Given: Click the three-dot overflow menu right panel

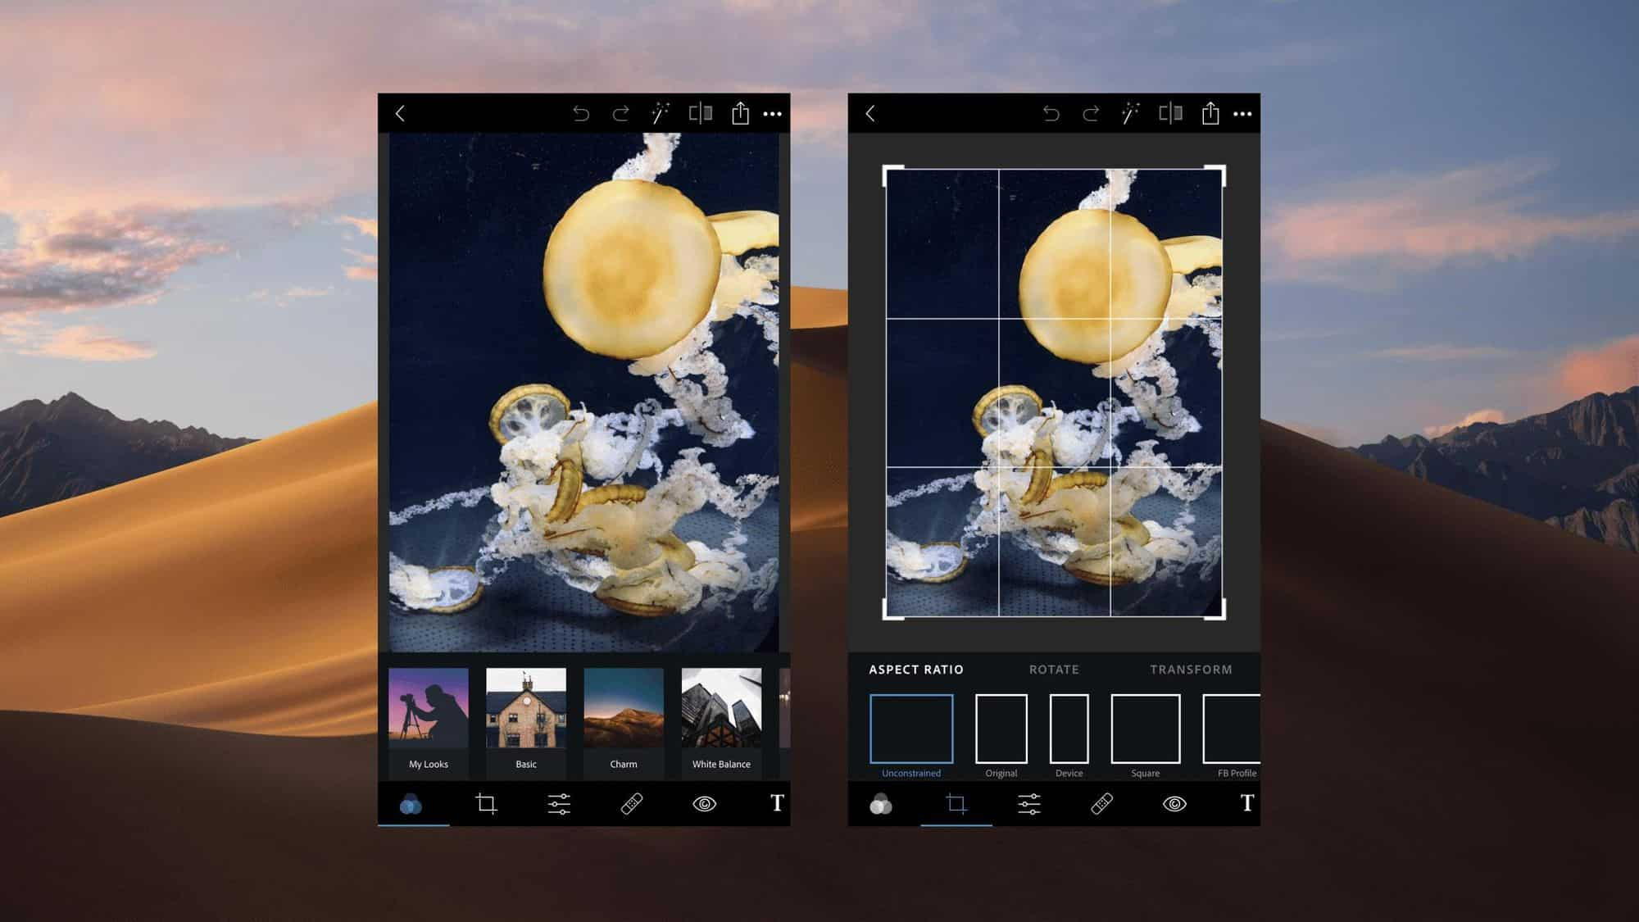Looking at the screenshot, I should pos(1242,112).
